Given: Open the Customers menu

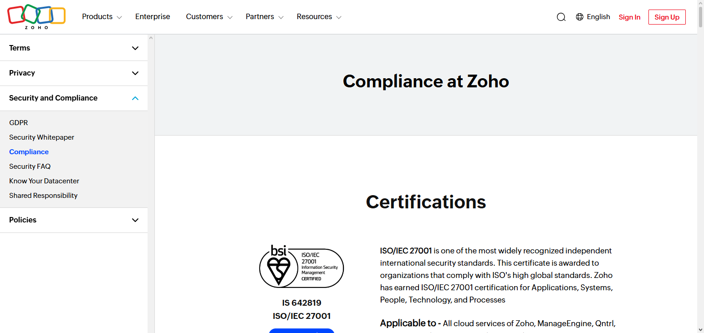Looking at the screenshot, I should (204, 16).
